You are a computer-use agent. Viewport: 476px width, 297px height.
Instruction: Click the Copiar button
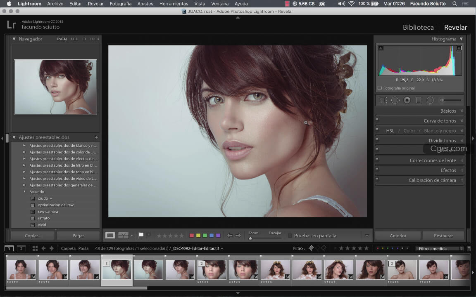[33, 236]
